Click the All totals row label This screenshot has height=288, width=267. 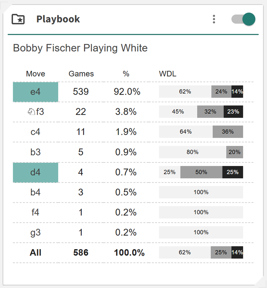click(x=35, y=253)
